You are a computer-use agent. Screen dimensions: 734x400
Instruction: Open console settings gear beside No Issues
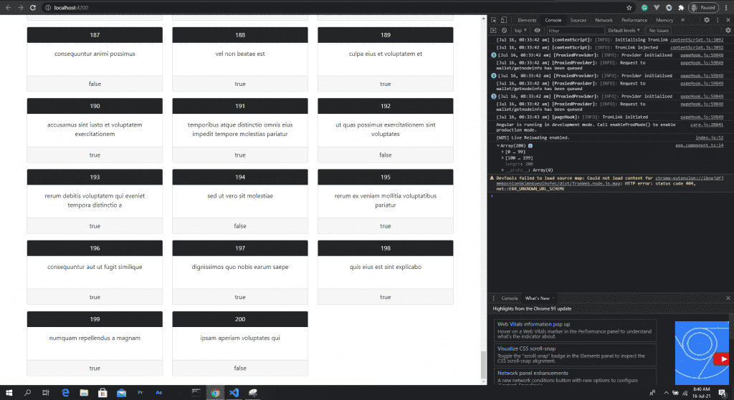point(728,31)
